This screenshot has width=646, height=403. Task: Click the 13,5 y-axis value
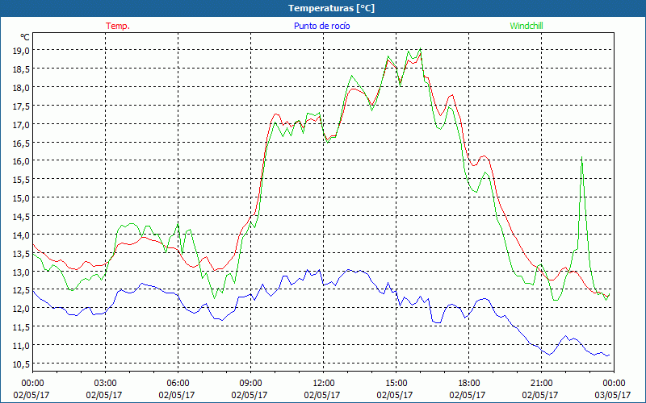(x=22, y=253)
